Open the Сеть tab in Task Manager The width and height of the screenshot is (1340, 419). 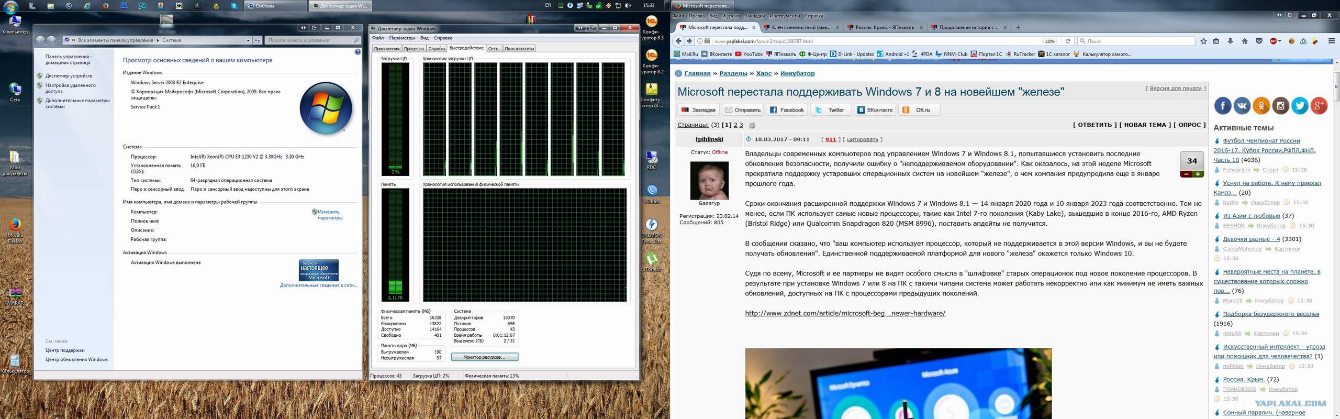click(494, 49)
